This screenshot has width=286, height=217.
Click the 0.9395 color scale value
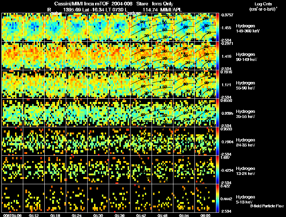227,113
